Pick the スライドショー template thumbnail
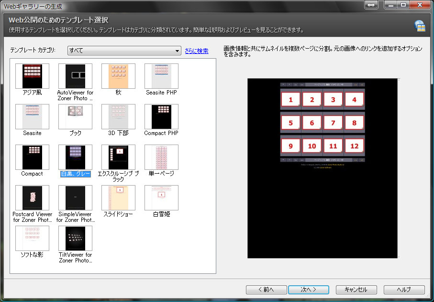Image resolution: width=434 pixels, height=302 pixels. tap(118, 198)
